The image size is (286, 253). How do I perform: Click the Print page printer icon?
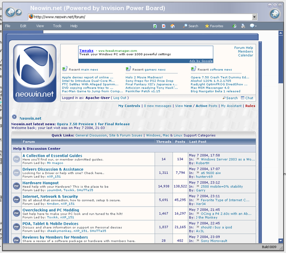(243, 26)
